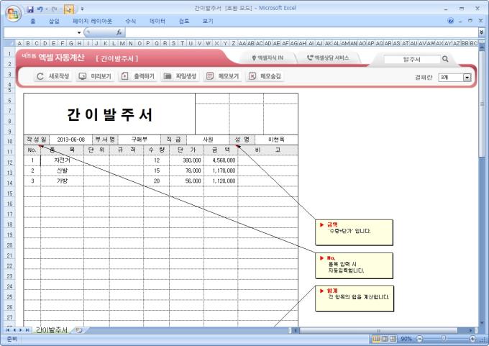Select the 구매부 department cell
489x346 pixels.
pos(140,140)
